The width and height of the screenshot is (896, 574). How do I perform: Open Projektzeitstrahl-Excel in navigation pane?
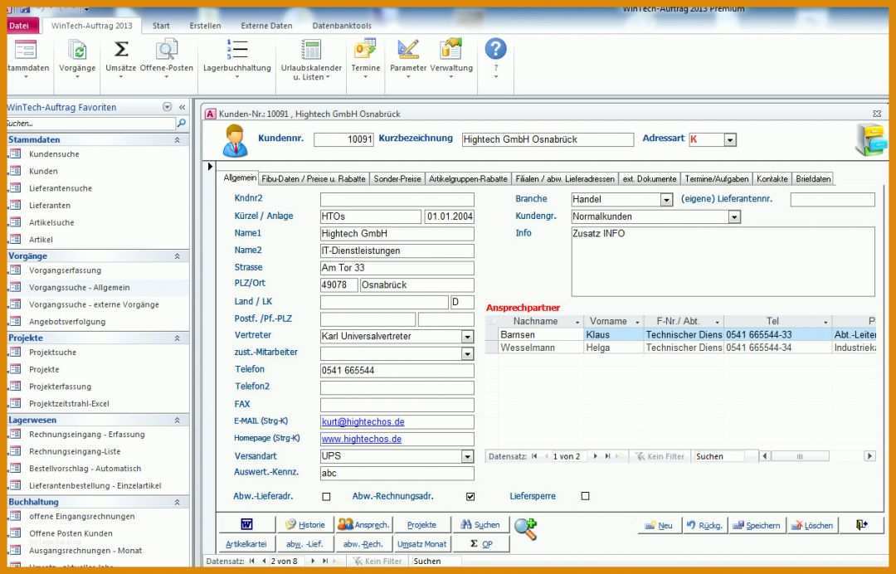(x=69, y=403)
